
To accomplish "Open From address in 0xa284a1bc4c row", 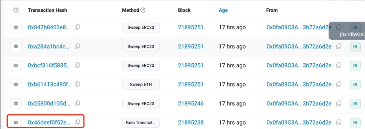I will tap(299, 46).
